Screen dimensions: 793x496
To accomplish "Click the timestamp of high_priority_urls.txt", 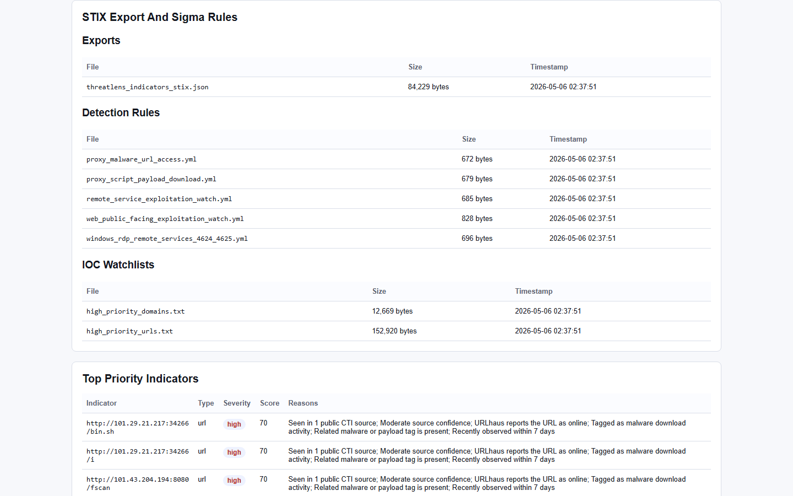I will tap(548, 331).
